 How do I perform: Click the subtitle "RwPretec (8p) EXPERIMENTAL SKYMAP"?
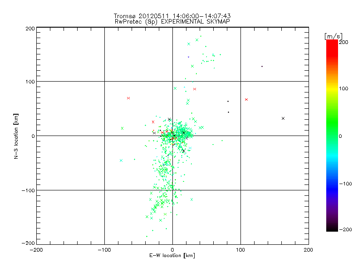(172, 22)
